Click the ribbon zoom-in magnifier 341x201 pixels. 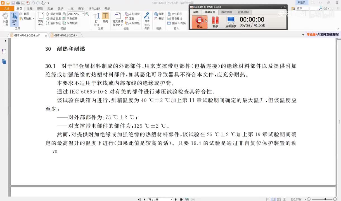(x=87, y=14)
